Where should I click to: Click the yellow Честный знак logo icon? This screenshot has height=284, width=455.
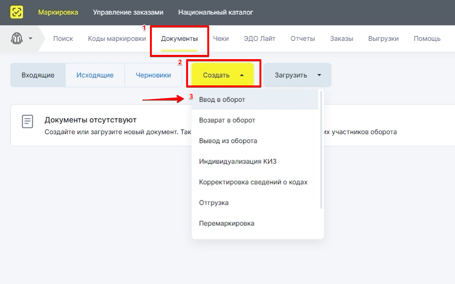[x=16, y=12]
